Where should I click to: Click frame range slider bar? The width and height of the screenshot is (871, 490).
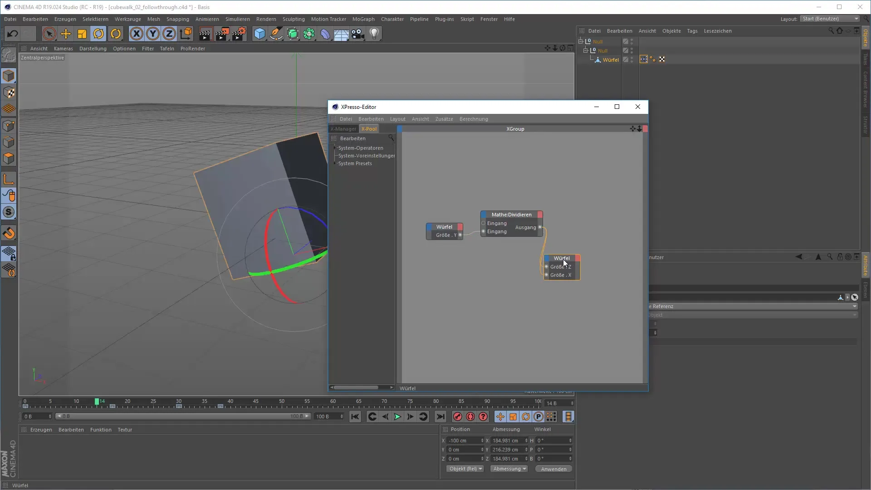[x=183, y=416]
